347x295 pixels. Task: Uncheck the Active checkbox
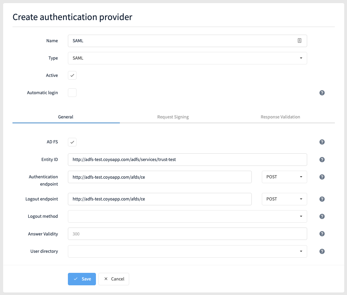click(x=72, y=75)
